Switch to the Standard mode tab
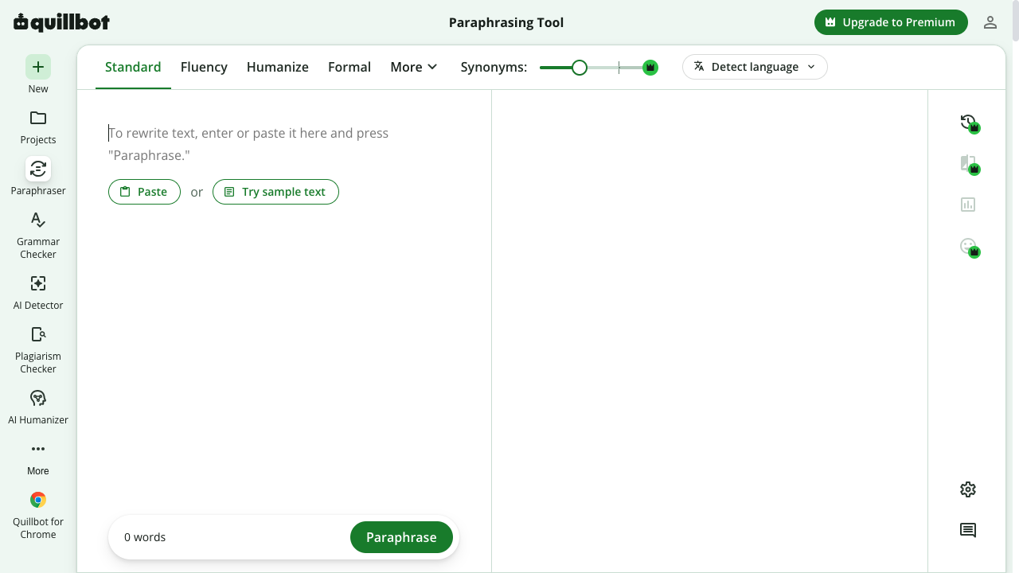This screenshot has height=573, width=1019. (133, 67)
